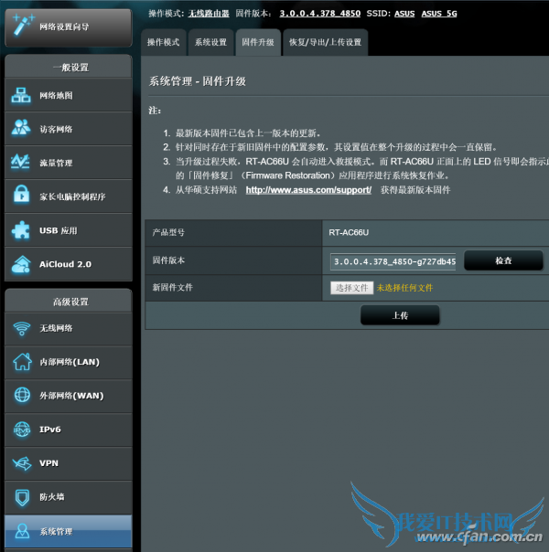
Task: Click the firmware version text field
Action: point(393,261)
